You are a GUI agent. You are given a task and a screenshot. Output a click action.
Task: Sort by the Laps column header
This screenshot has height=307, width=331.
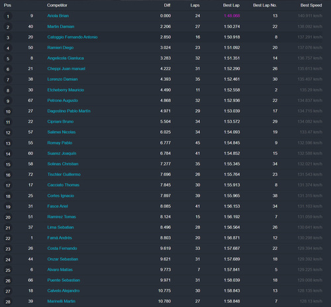pos(195,5)
